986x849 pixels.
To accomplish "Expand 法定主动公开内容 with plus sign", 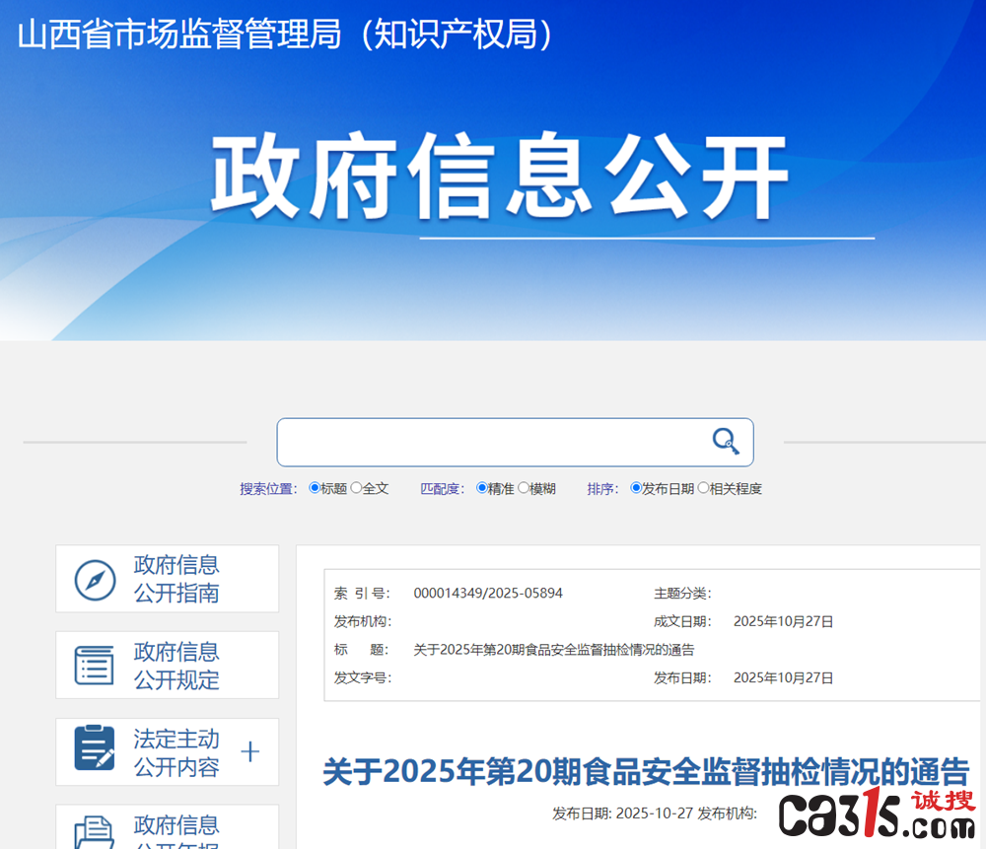I will click(250, 751).
